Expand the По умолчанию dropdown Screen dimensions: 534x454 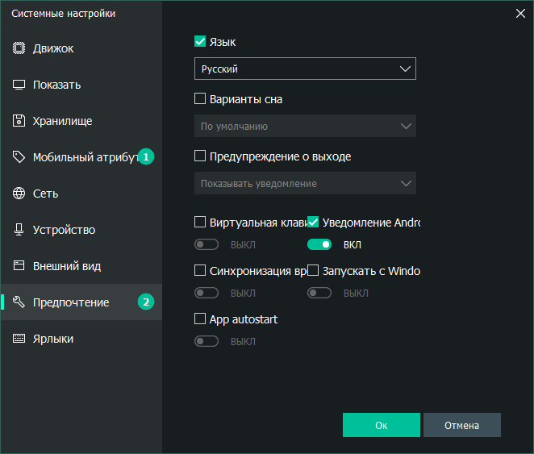[305, 126]
